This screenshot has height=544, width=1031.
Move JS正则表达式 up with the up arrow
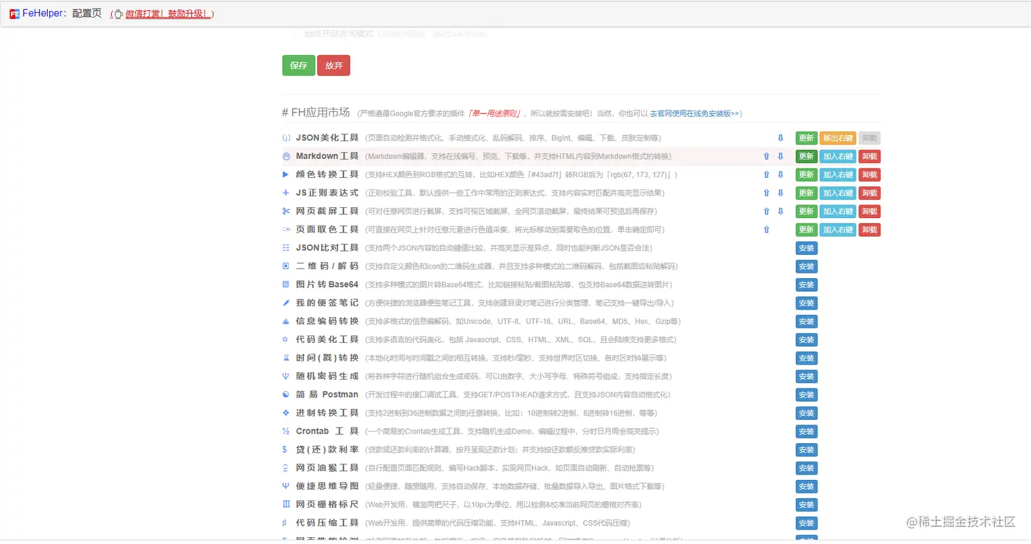tap(766, 193)
